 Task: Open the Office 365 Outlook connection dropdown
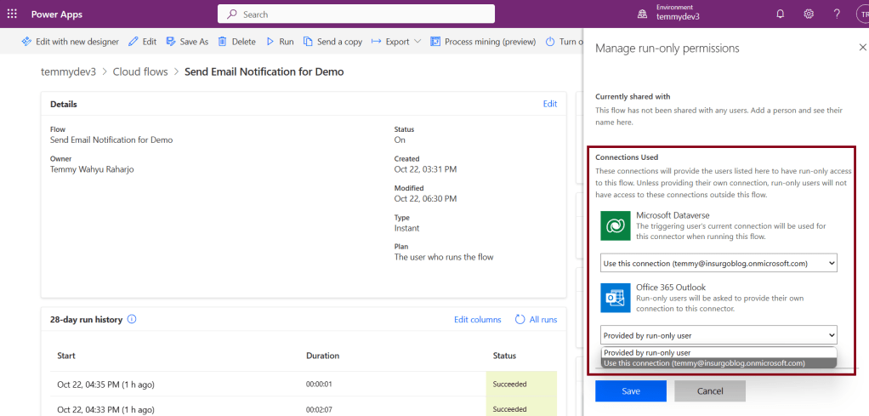(x=718, y=335)
